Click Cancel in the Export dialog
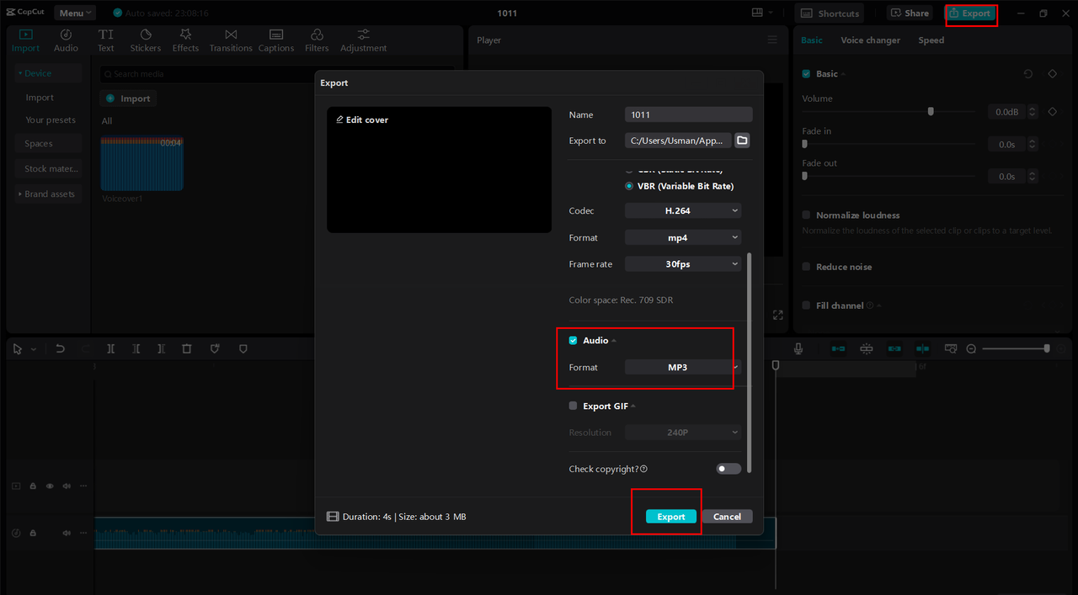Viewport: 1078px width, 595px height. (727, 517)
